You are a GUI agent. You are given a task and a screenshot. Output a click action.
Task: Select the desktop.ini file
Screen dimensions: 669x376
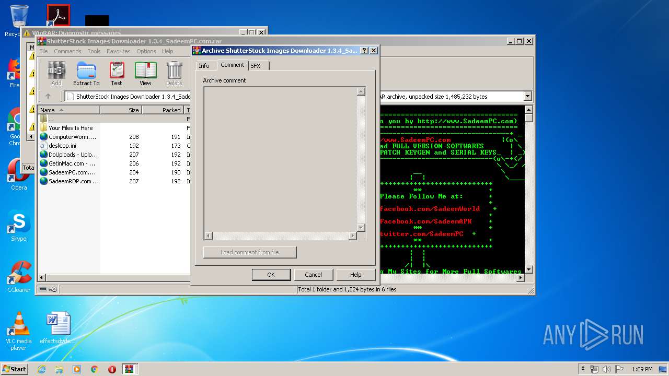pyautogui.click(x=58, y=146)
